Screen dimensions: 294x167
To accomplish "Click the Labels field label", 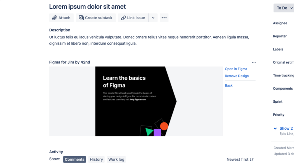I will pos(278,49).
